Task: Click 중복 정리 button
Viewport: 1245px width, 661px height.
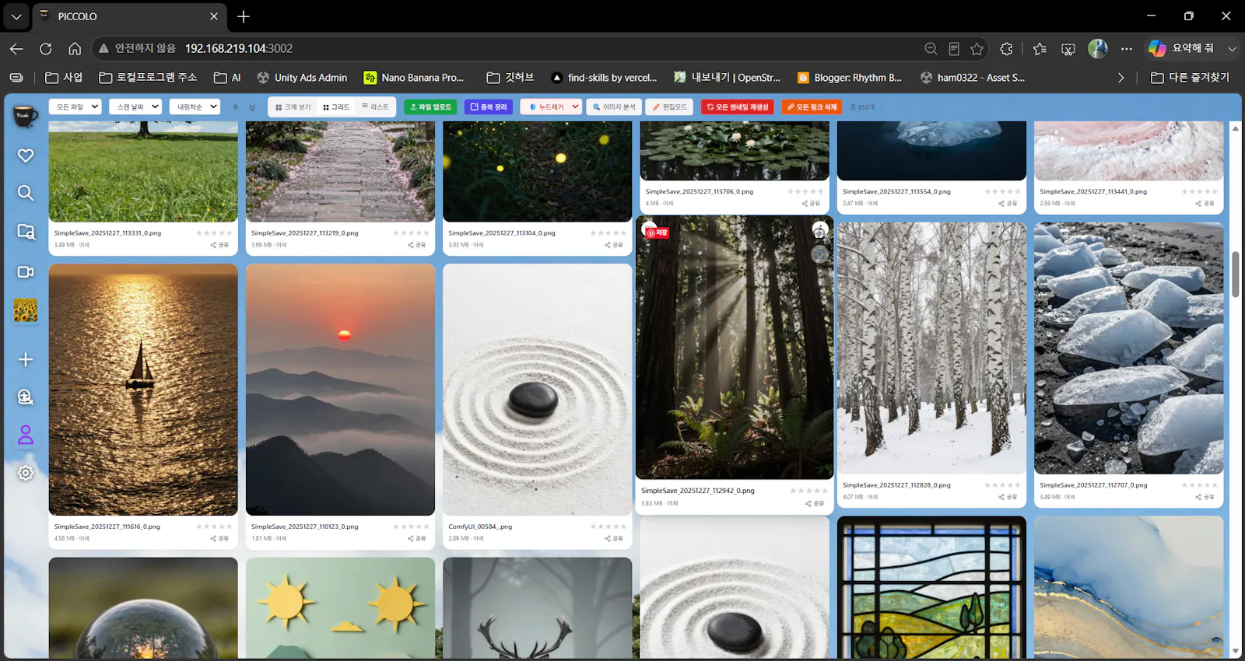Action: (x=489, y=107)
